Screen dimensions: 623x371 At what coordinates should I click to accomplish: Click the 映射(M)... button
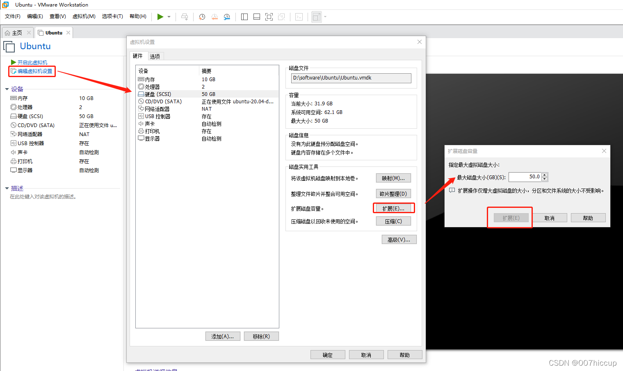393,178
